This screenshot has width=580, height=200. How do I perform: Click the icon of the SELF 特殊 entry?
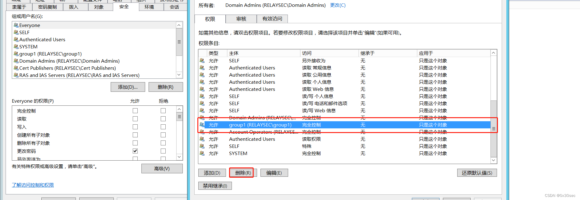[x=202, y=146]
